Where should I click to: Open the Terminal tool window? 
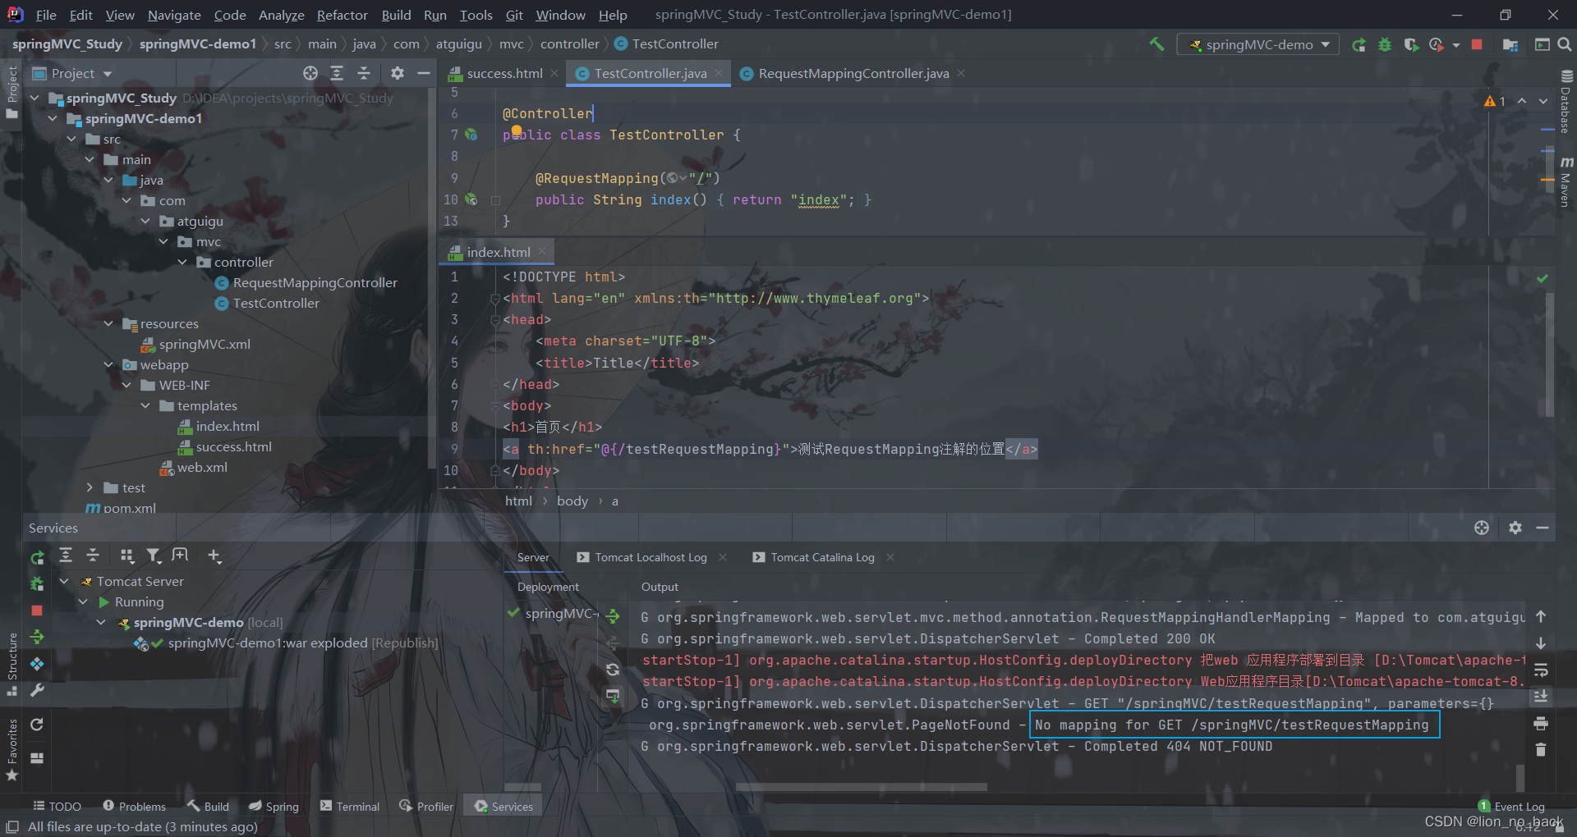pyautogui.click(x=350, y=807)
